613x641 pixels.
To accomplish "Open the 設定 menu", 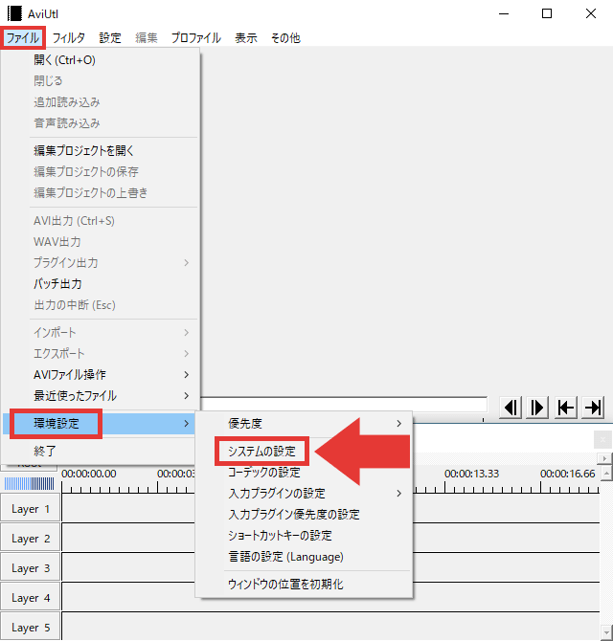I will pos(110,38).
